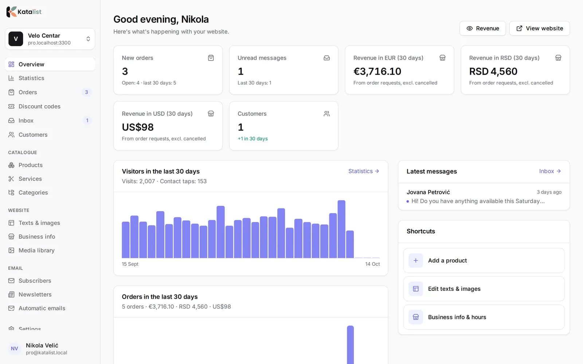583x364 pixels.
Task: Click the Products icon in Catalogue
Action: pyautogui.click(x=11, y=165)
